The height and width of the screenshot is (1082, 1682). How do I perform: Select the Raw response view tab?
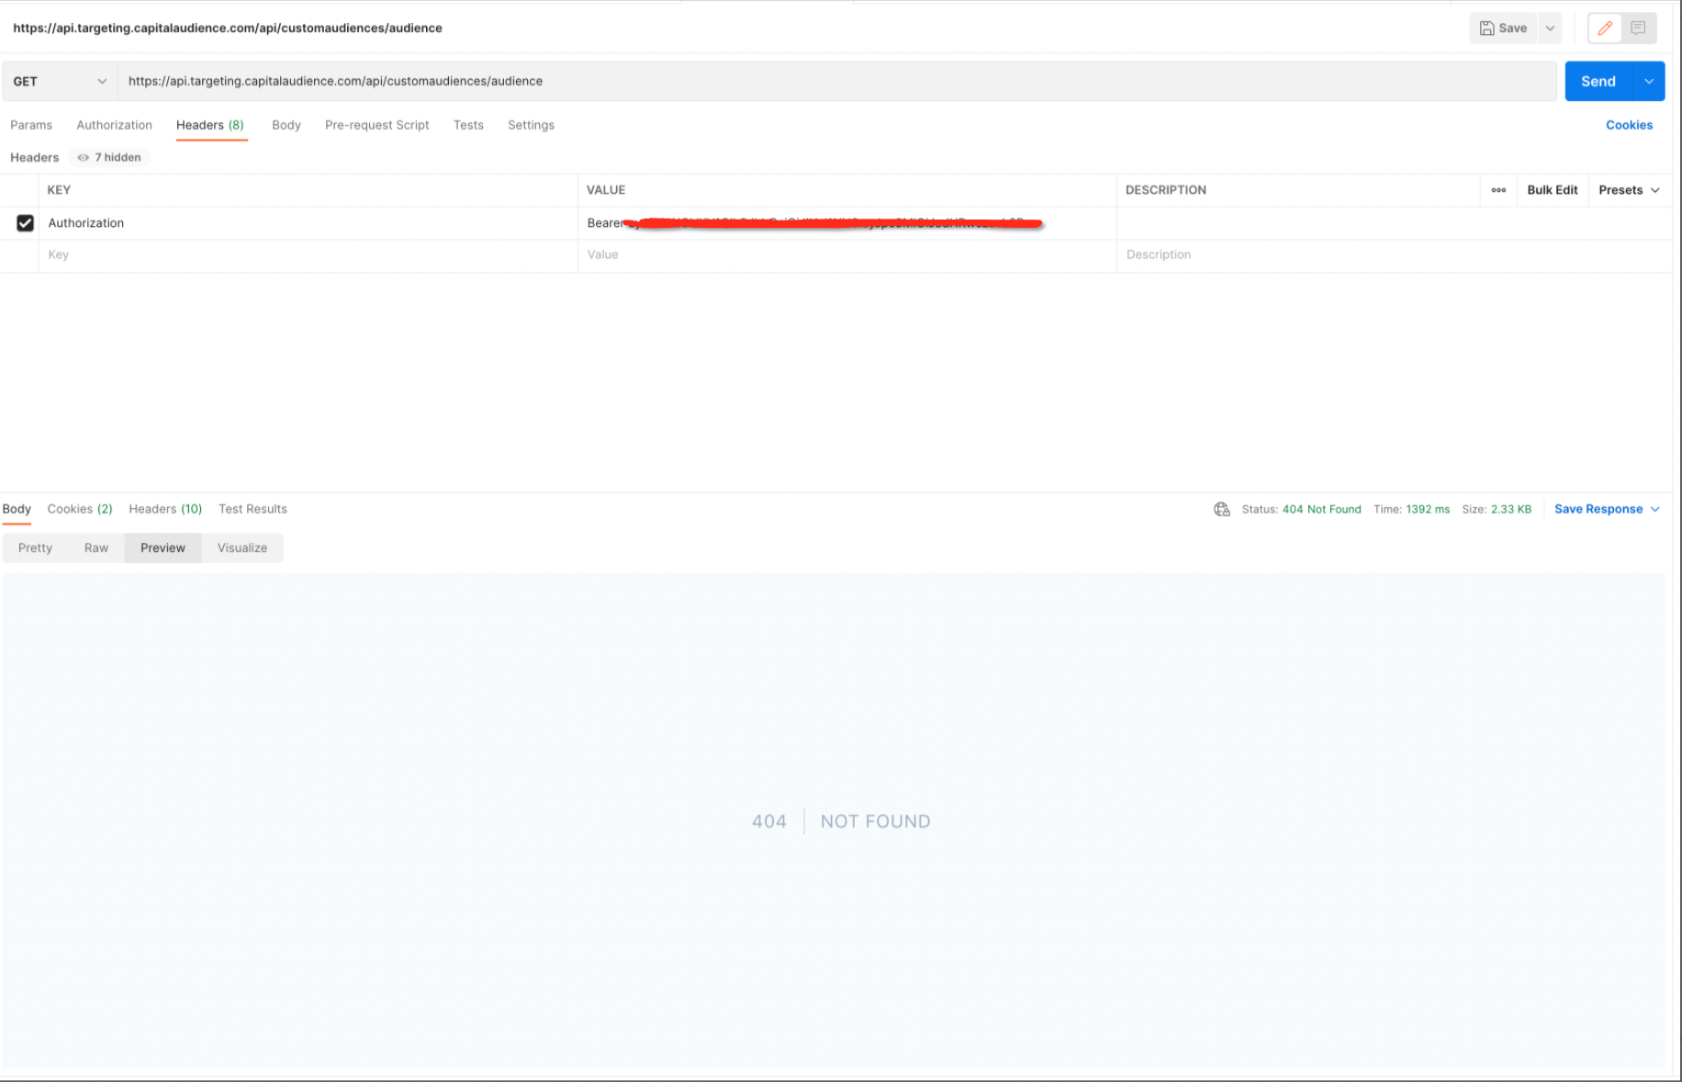coord(95,547)
